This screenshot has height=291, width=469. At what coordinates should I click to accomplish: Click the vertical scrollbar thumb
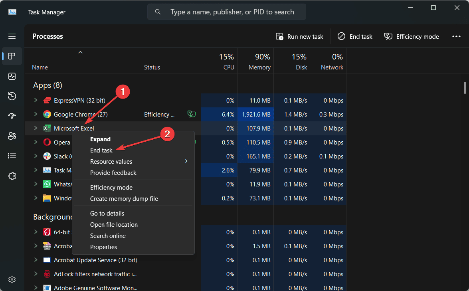(x=465, y=88)
